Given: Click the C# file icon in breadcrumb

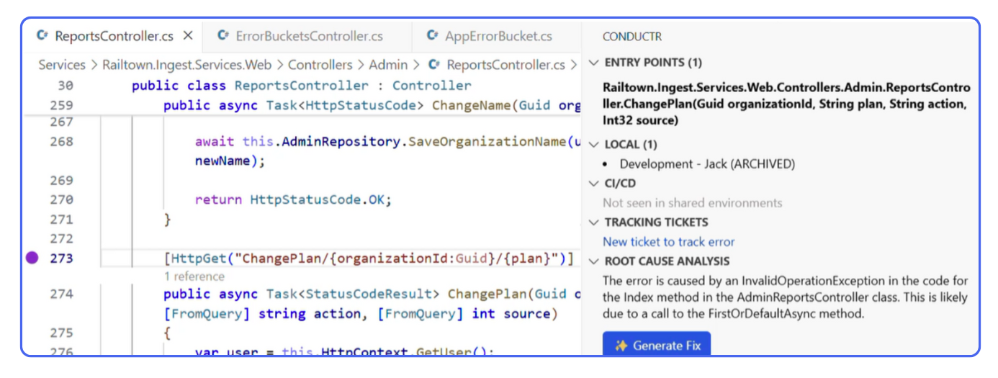Looking at the screenshot, I should tap(434, 65).
